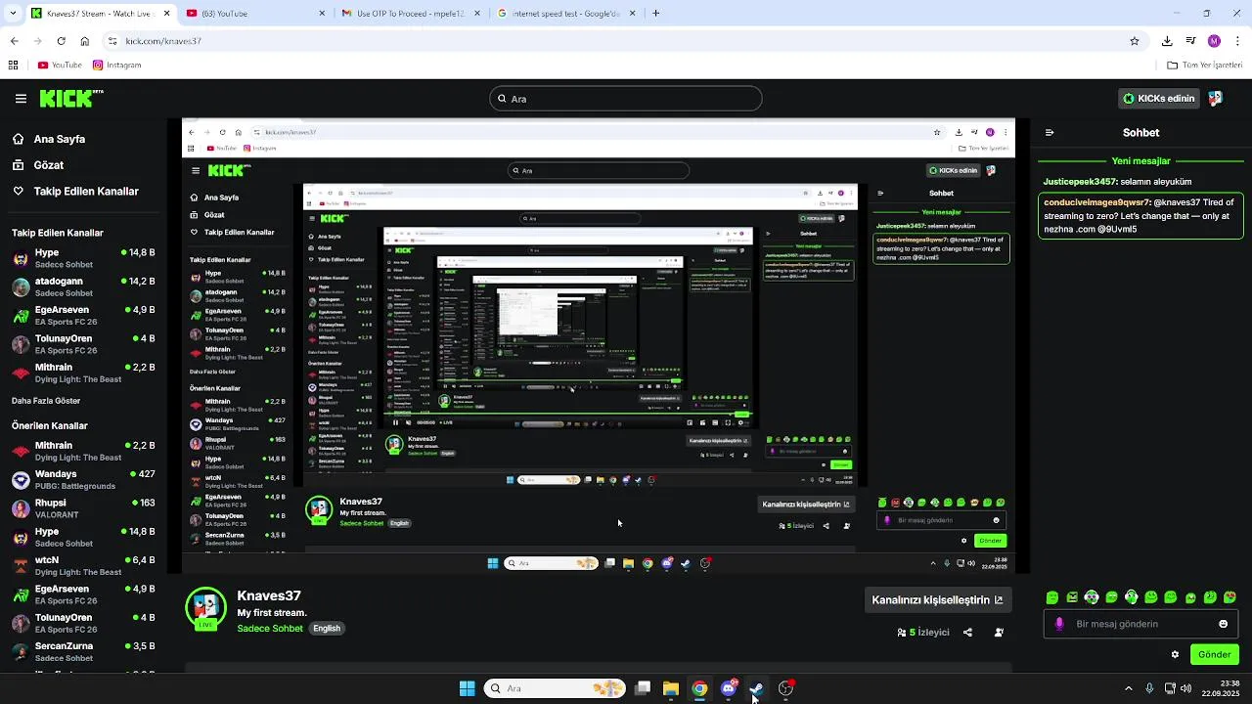The width and height of the screenshot is (1252, 704).
Task: Insert the heart-eyes emote in chat
Action: tap(1230, 597)
